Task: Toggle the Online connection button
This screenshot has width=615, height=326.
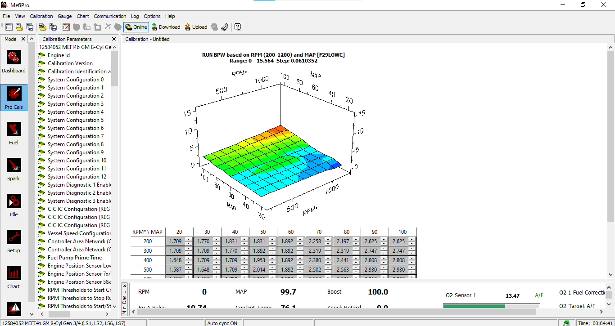Action: click(x=136, y=27)
